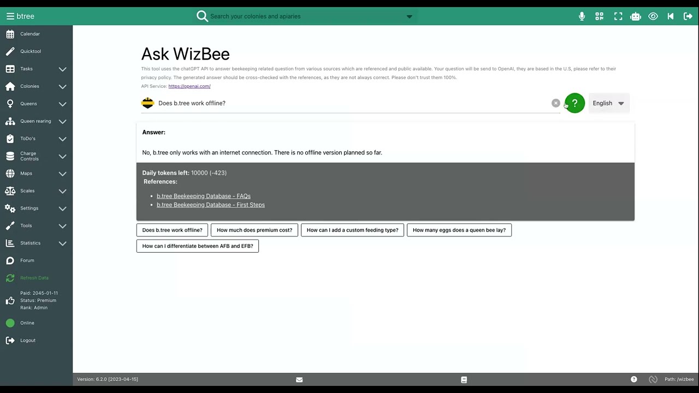The image size is (699, 393).
Task: Expand the Charge Controls submenu chevron
Action: (63, 157)
